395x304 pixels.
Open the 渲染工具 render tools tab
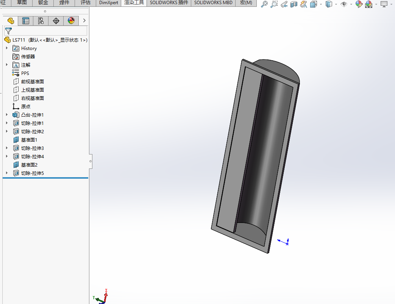point(134,3)
